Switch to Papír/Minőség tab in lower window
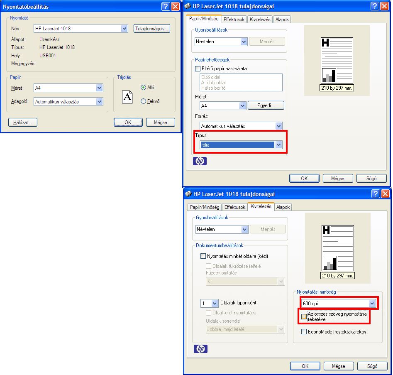Viewport: 393px width, 375px height. pyautogui.click(x=205, y=207)
